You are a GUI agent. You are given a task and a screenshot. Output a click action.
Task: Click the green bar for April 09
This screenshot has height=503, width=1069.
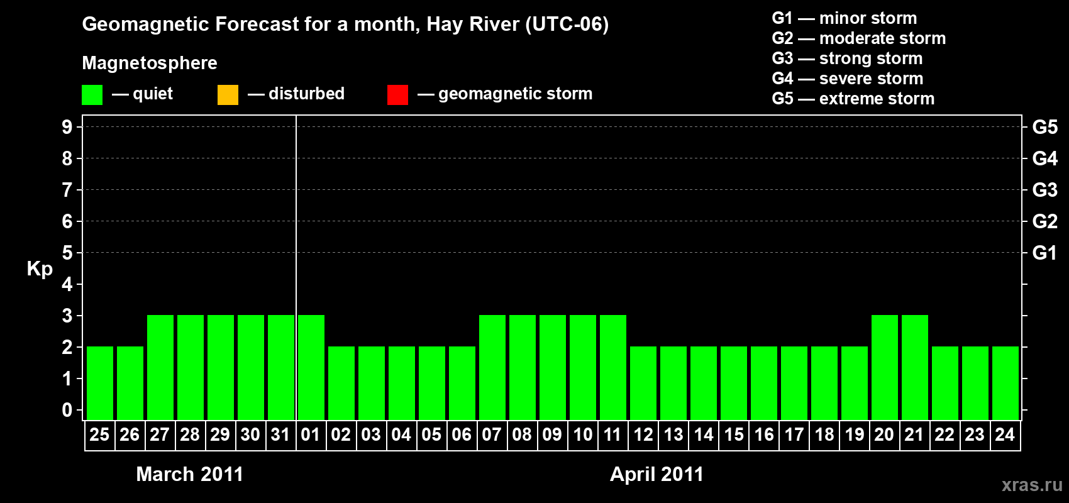point(553,367)
